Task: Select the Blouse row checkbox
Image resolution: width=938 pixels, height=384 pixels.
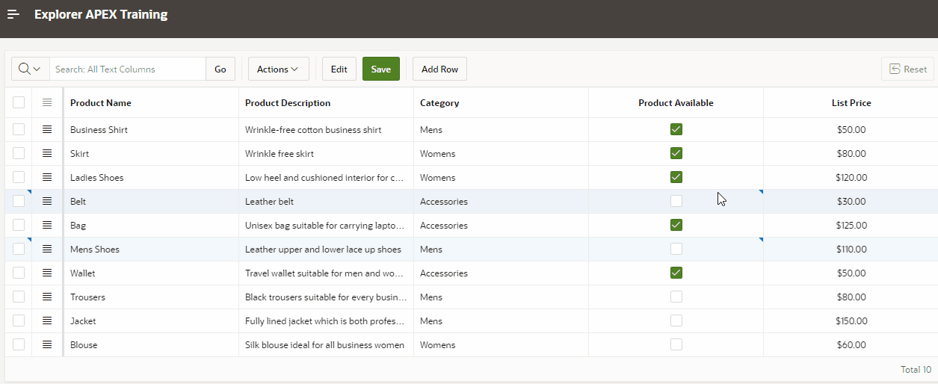Action: click(x=19, y=344)
